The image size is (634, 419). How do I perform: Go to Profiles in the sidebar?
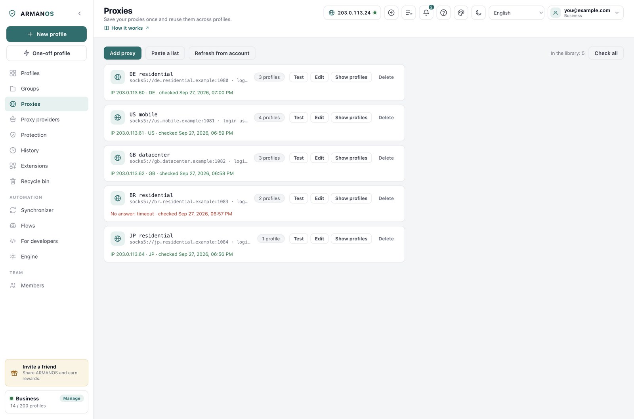(x=46, y=73)
